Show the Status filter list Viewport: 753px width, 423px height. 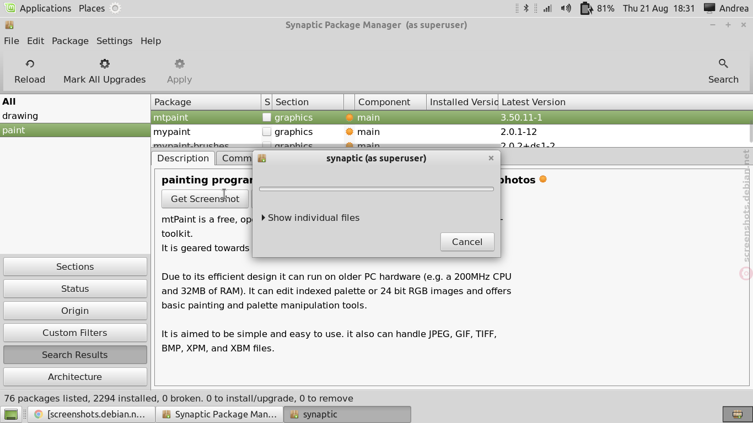tap(75, 289)
